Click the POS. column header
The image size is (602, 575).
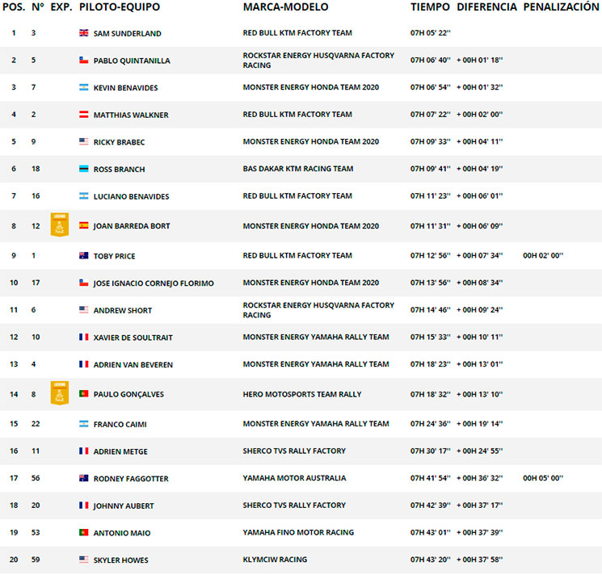point(15,7)
